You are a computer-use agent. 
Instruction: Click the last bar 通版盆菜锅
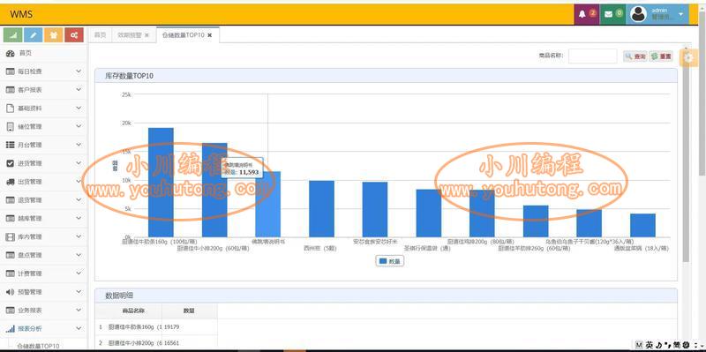pos(643,226)
